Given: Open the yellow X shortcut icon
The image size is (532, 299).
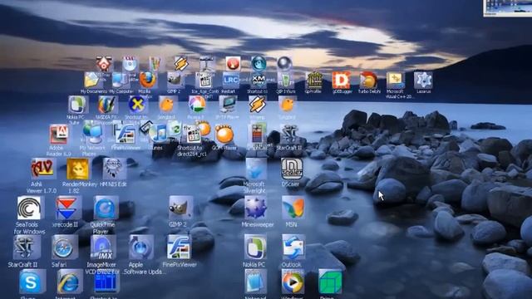Looking at the screenshot, I should click(x=137, y=105).
